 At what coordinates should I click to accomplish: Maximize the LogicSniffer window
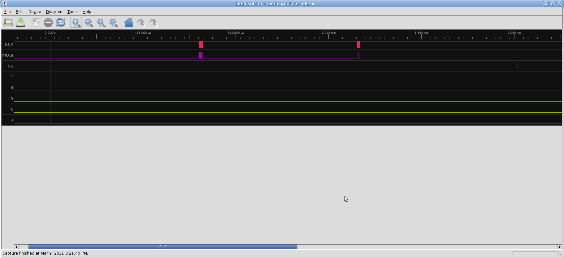coord(552,4)
